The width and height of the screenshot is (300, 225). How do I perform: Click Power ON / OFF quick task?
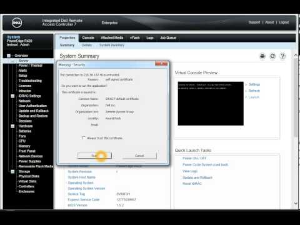click(194, 158)
